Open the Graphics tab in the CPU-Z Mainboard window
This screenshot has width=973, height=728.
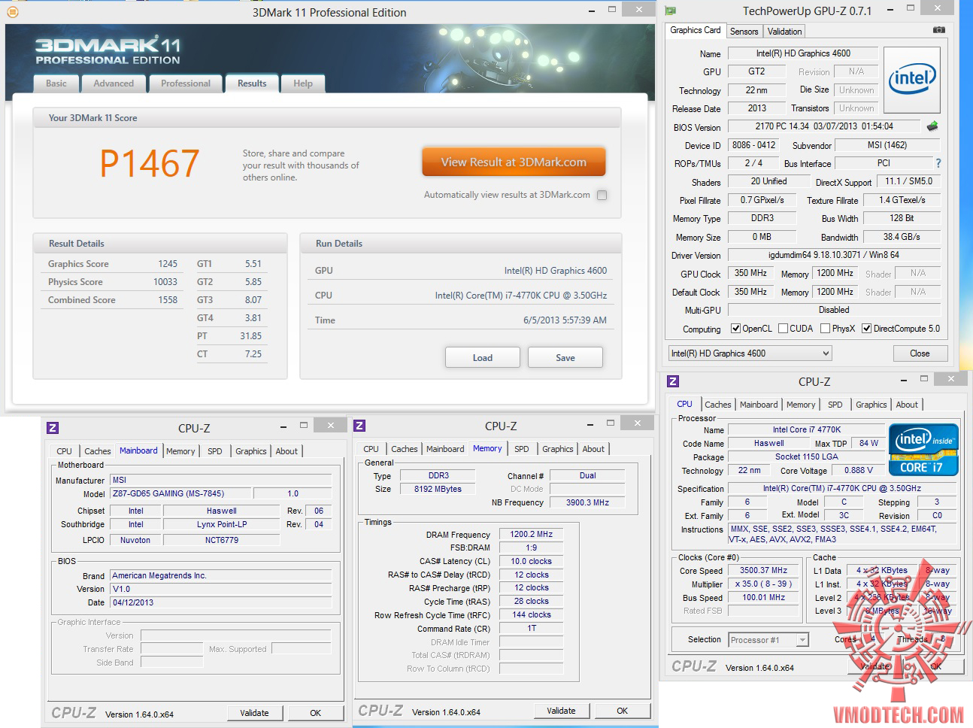251,451
